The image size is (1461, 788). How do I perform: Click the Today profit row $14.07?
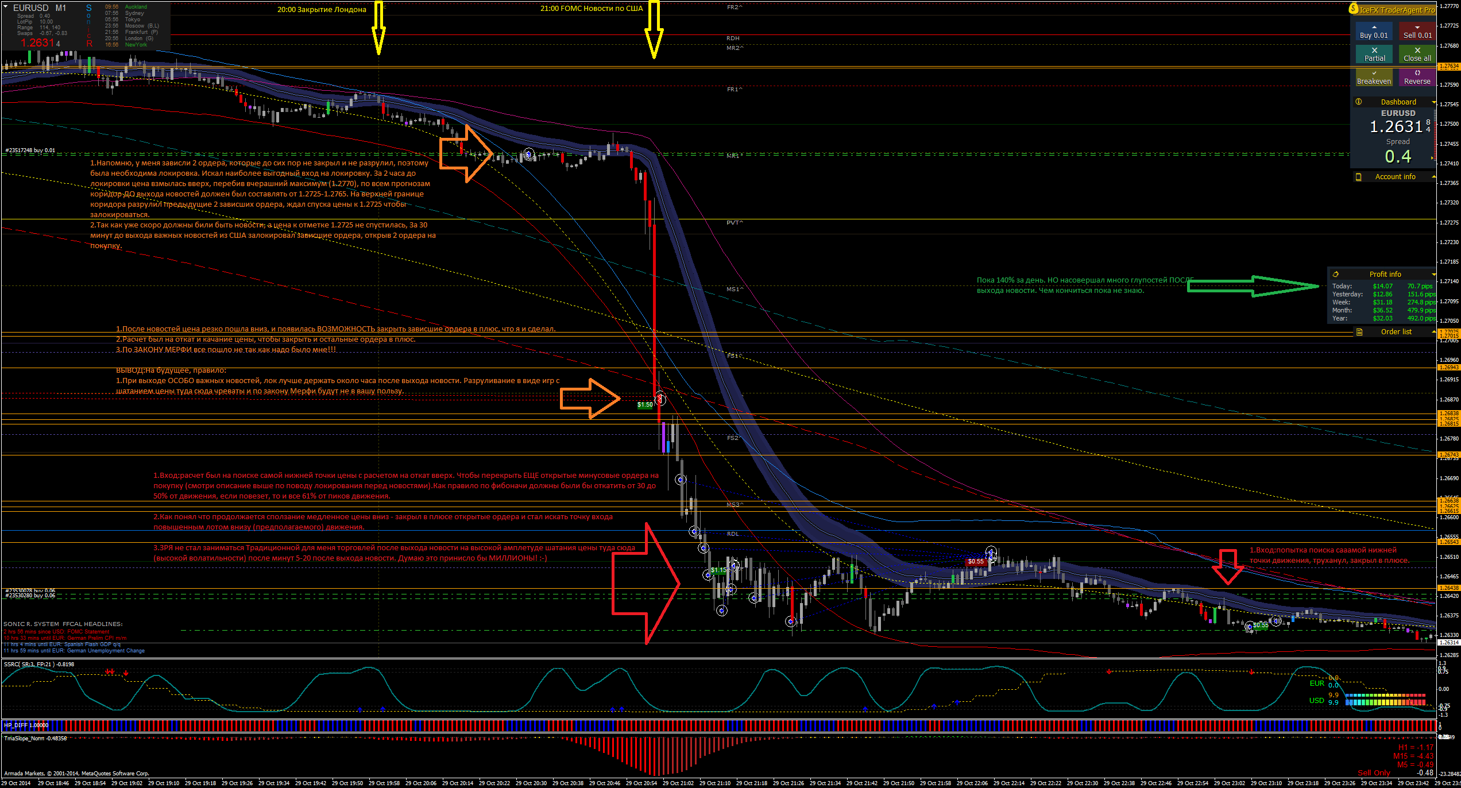1383,286
